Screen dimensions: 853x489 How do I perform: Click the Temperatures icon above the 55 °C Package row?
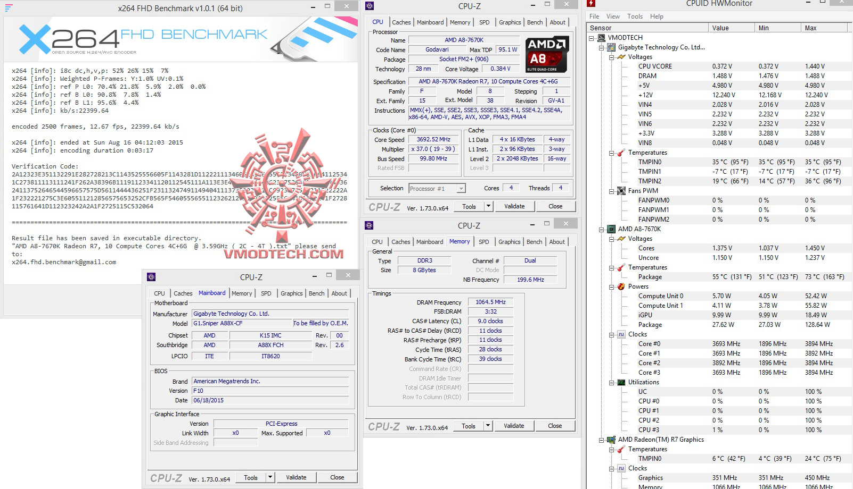621,267
